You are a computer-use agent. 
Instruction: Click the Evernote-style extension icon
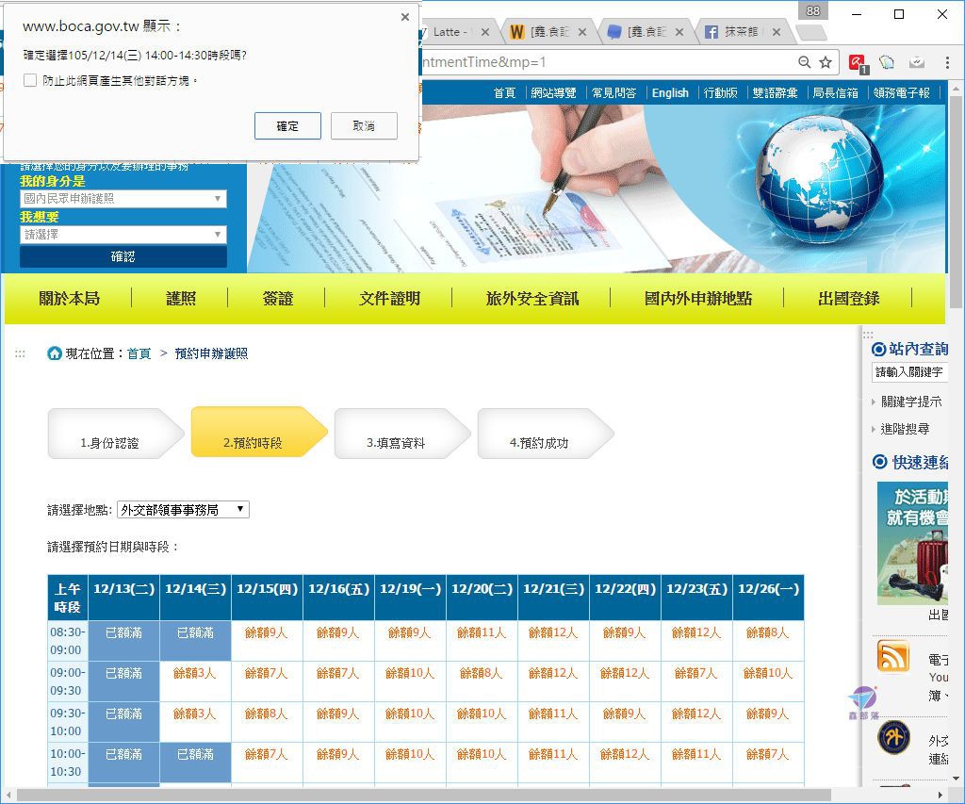[x=887, y=62]
